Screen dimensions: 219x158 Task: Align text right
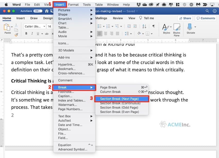click(112, 34)
